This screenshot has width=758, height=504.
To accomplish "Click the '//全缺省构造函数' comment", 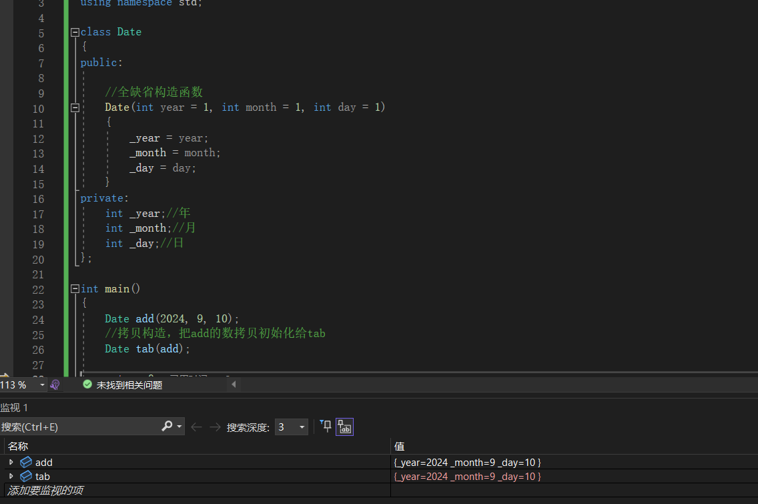I will (153, 92).
